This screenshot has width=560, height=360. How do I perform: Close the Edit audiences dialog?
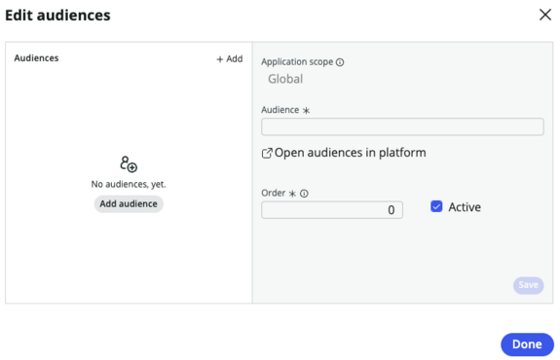pyautogui.click(x=545, y=15)
